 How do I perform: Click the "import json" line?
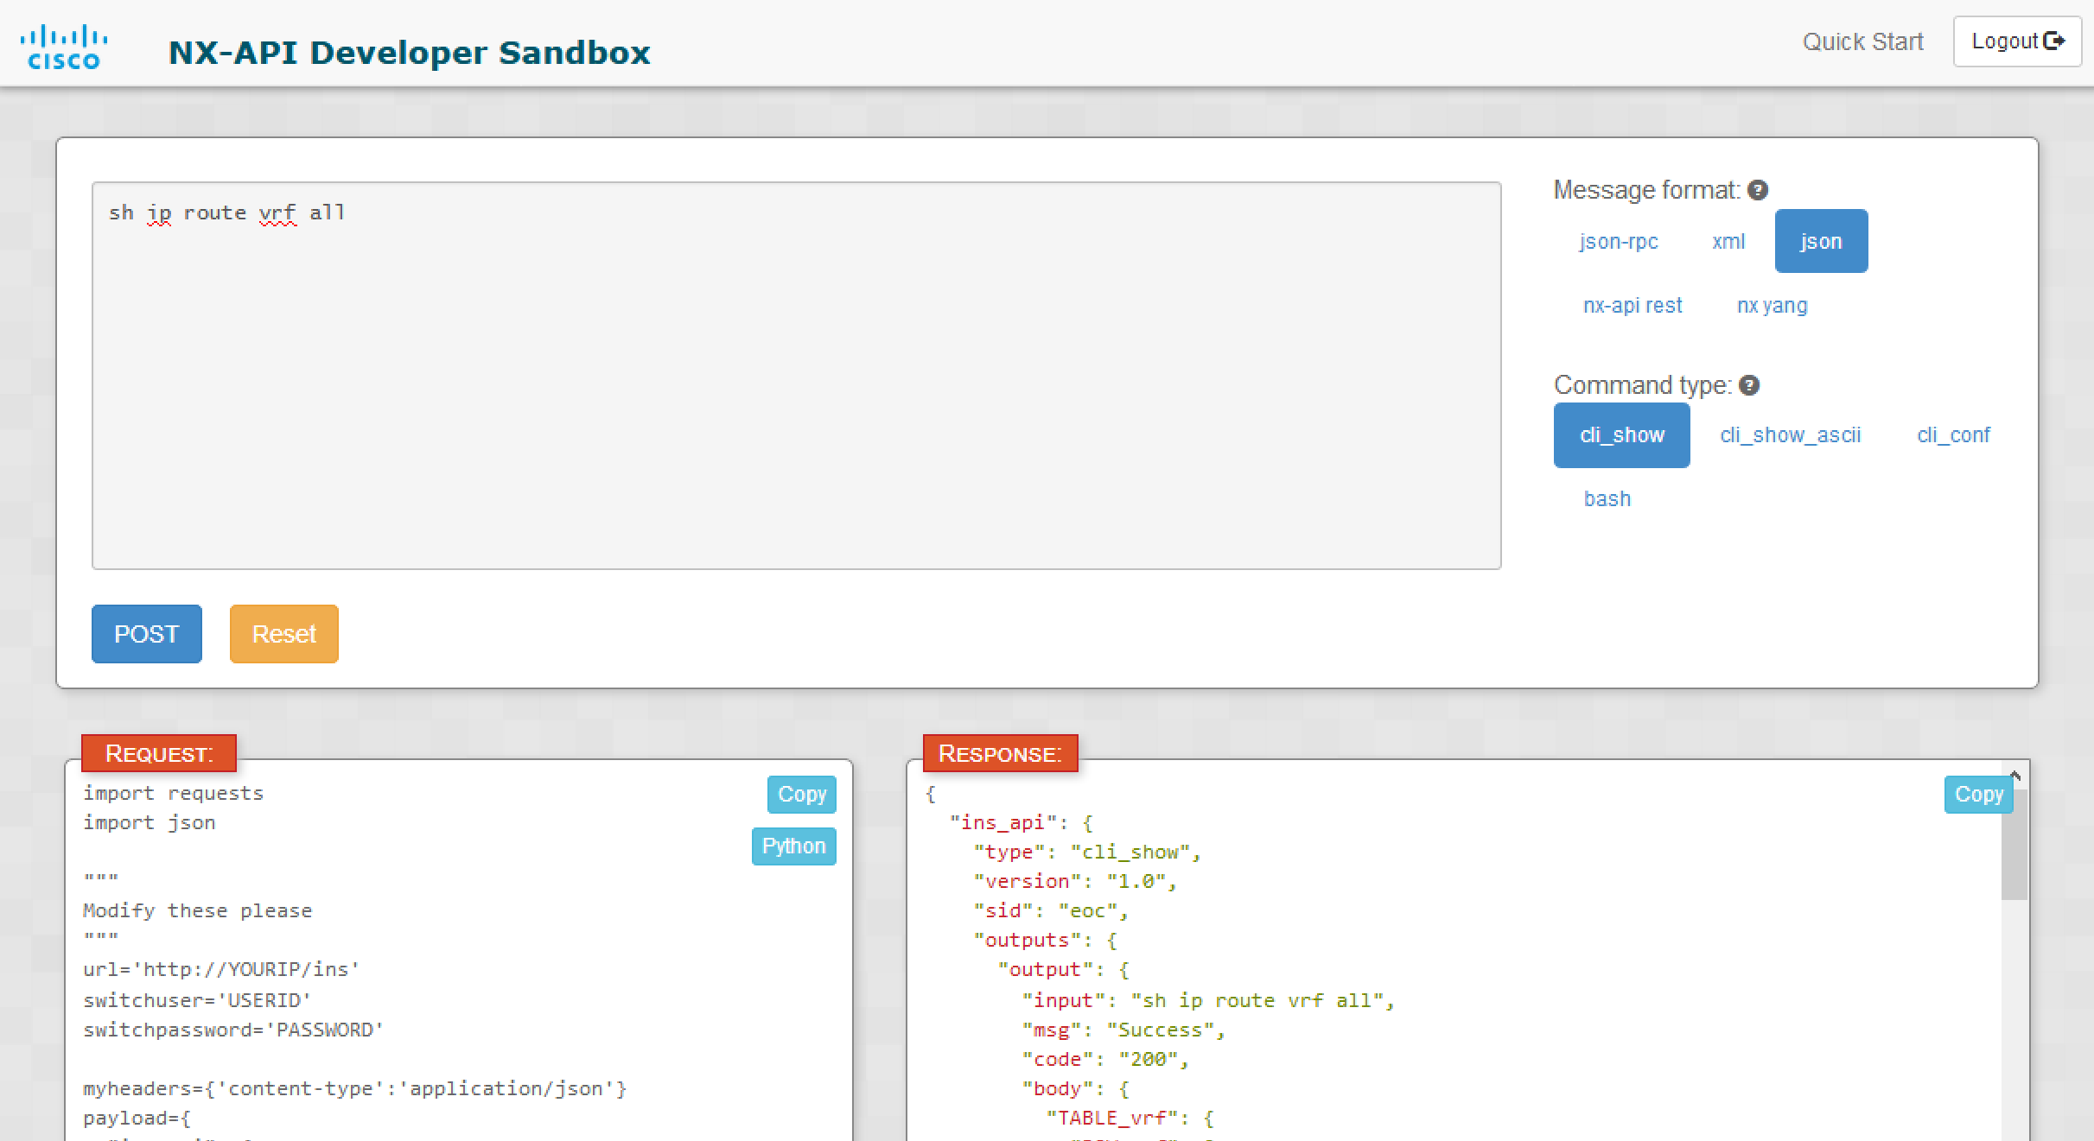coord(149,823)
